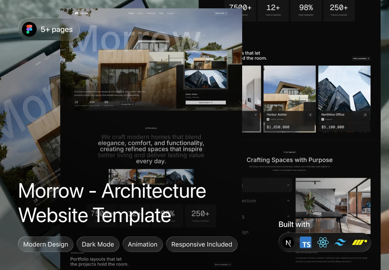Click Book consultation beside the Portfolio layouts heading
This screenshot has height=270, width=389.
223,265
